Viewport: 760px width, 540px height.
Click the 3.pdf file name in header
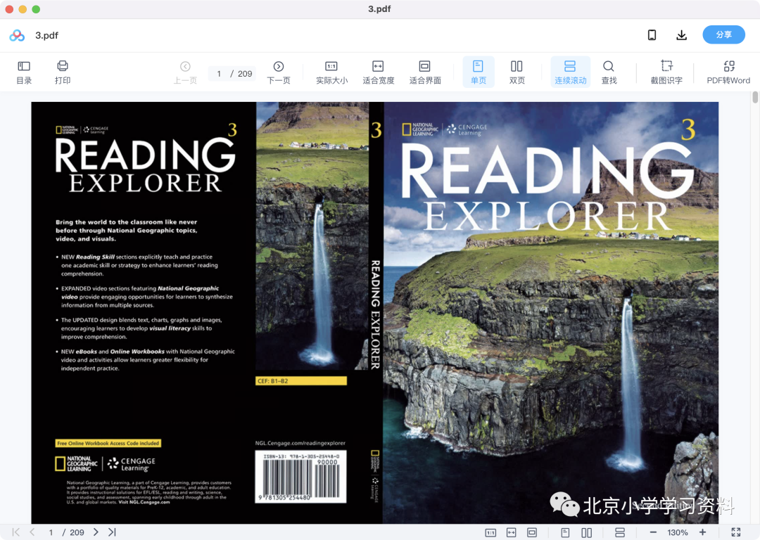point(46,35)
